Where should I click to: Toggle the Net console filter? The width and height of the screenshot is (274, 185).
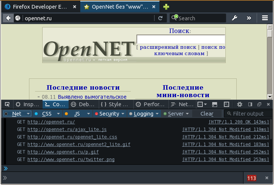pyautogui.click(x=15, y=114)
